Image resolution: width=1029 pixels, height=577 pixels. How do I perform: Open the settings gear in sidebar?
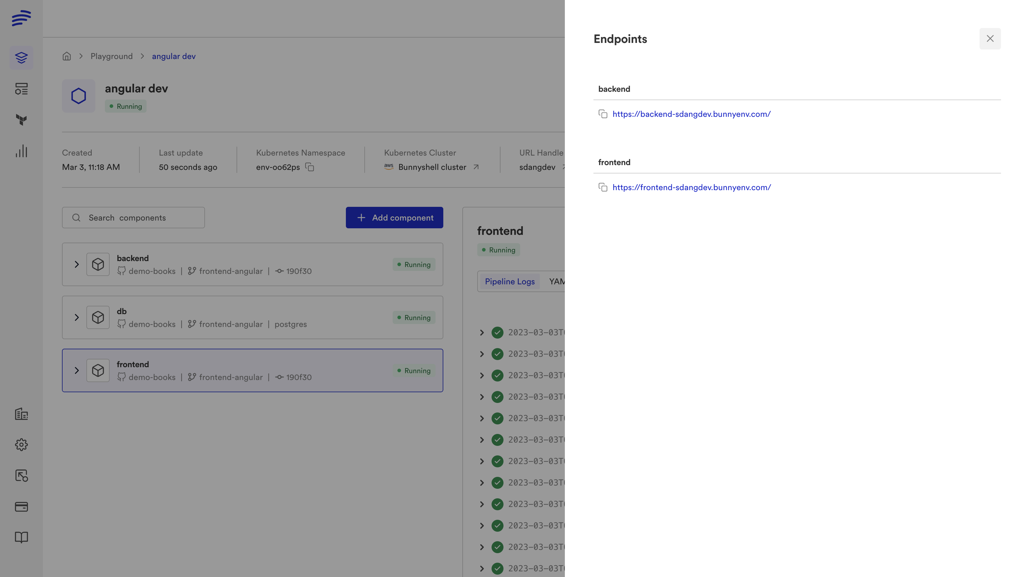coord(21,445)
